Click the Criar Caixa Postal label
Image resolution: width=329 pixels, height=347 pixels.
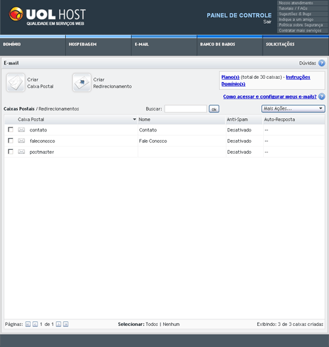click(x=40, y=83)
